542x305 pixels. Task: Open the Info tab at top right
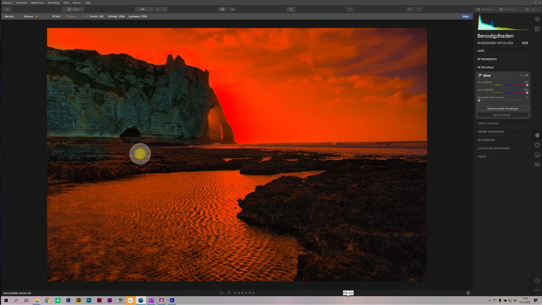click(x=530, y=9)
